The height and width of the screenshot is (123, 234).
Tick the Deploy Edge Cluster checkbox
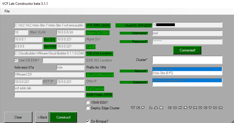click(88, 108)
